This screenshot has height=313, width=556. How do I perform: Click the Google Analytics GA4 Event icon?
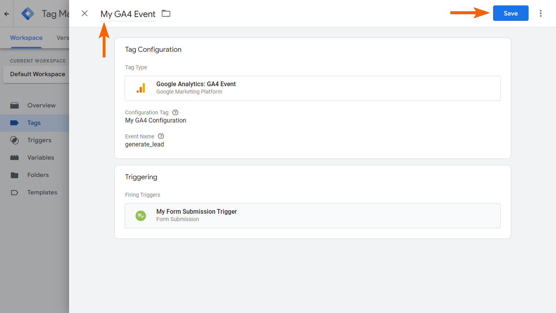click(x=141, y=88)
